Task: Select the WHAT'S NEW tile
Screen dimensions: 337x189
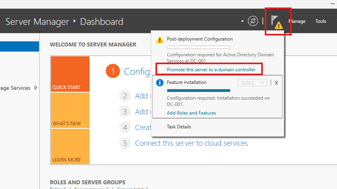Action: point(70,110)
